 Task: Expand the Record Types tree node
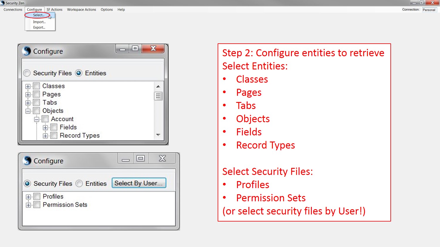coord(45,135)
